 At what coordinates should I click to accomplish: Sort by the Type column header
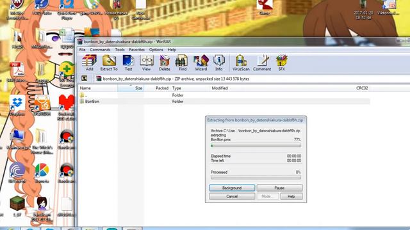[190, 88]
